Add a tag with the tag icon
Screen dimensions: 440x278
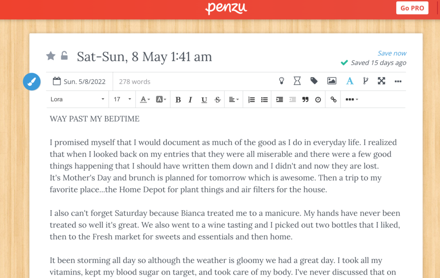coord(314,81)
